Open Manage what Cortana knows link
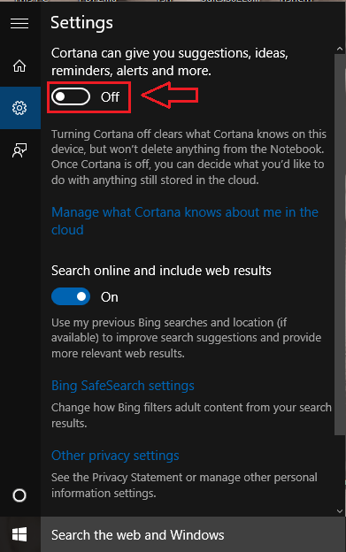 185,221
